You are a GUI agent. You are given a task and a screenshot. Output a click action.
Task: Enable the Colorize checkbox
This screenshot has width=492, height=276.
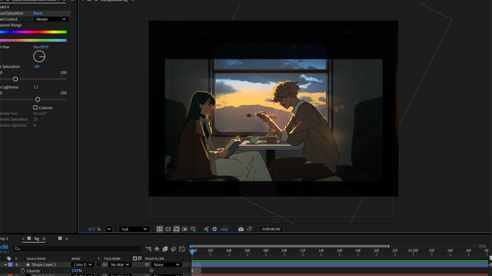[36, 108]
